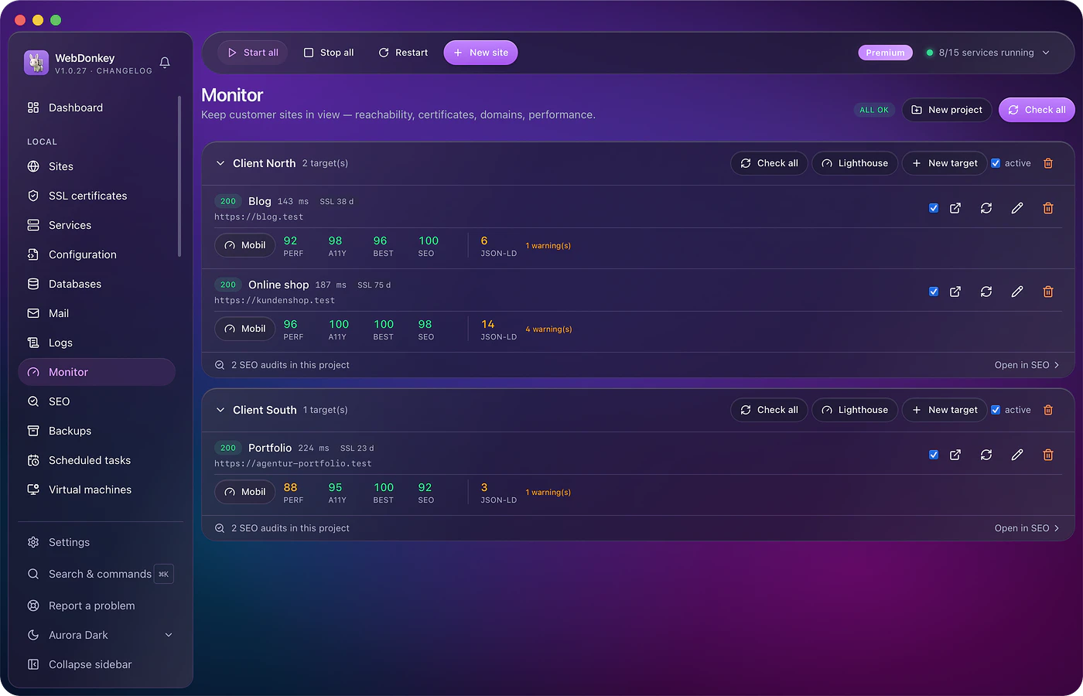The height and width of the screenshot is (696, 1083).
Task: Open Virtual machines section
Action: coord(97,490)
